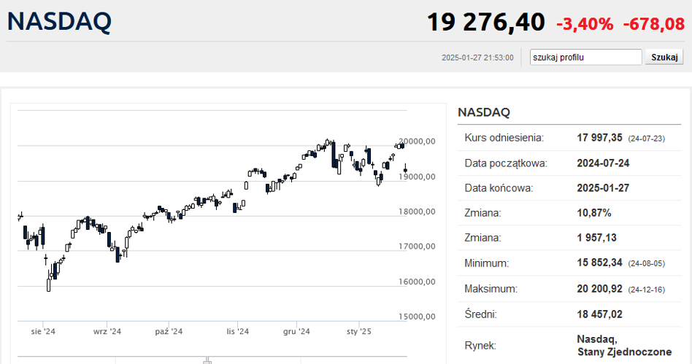Click the Szukaj button
Viewport: 692px width, 364px height.
point(664,58)
